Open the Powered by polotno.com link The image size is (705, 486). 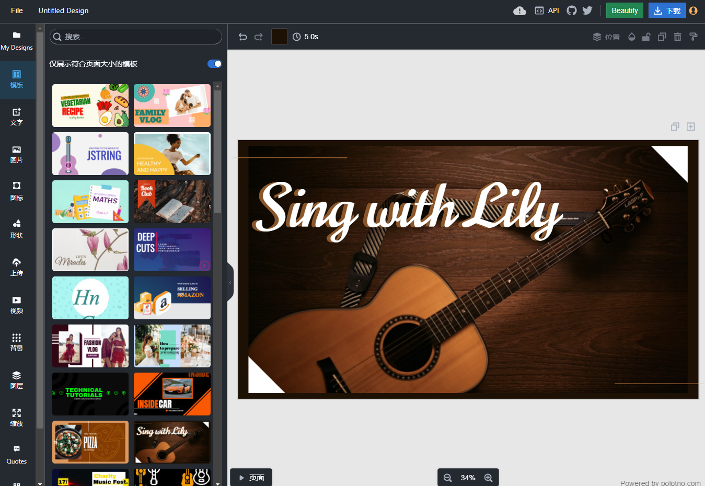[661, 483]
